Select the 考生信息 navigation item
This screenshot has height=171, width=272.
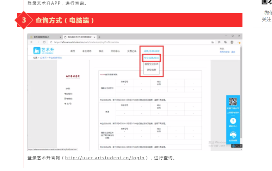pyautogui.click(x=87, y=51)
